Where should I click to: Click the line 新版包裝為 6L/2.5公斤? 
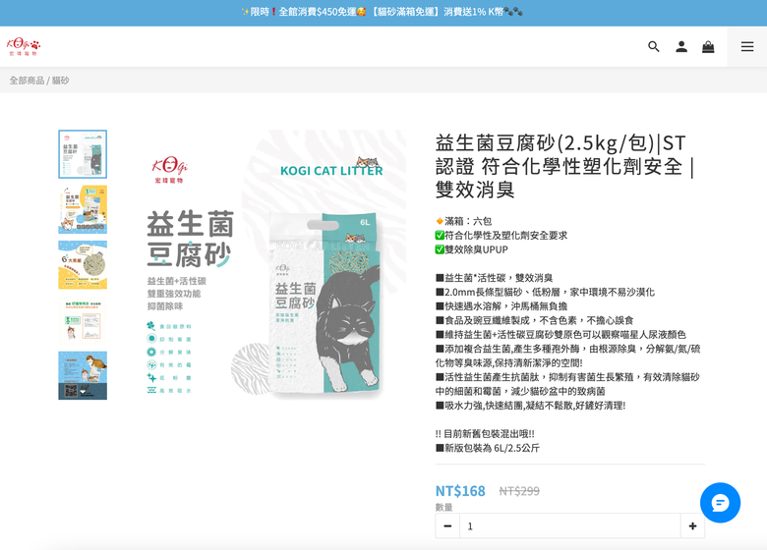point(488,448)
